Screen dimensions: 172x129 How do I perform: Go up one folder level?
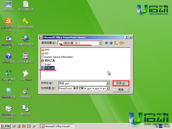click(x=111, y=43)
